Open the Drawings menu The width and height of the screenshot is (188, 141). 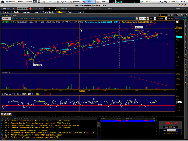click(159, 18)
